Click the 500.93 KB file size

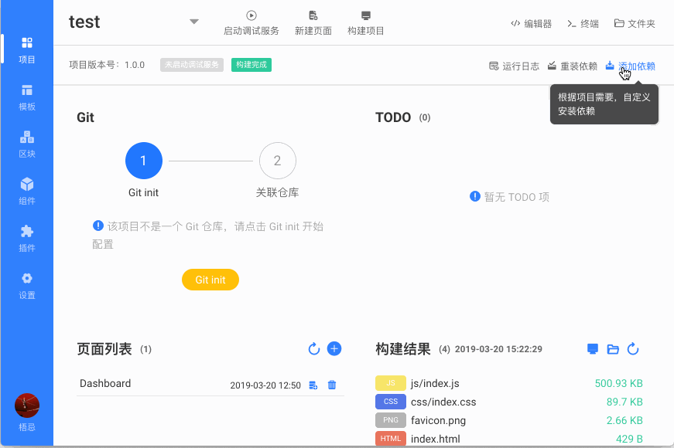coord(618,383)
